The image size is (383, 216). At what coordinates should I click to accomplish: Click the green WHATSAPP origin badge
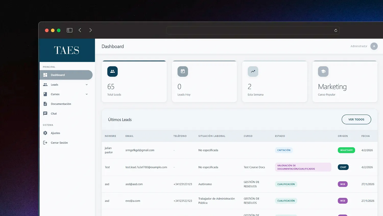point(346,150)
